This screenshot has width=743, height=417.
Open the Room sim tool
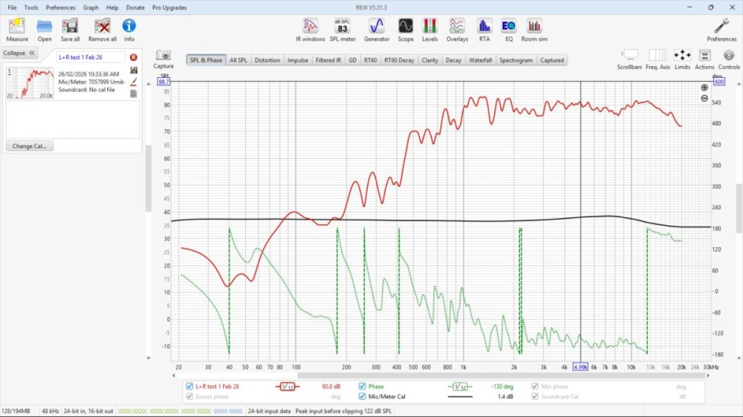coord(533,28)
